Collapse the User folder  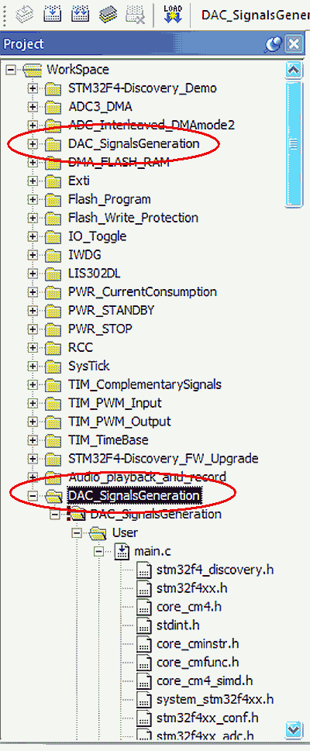point(77,532)
